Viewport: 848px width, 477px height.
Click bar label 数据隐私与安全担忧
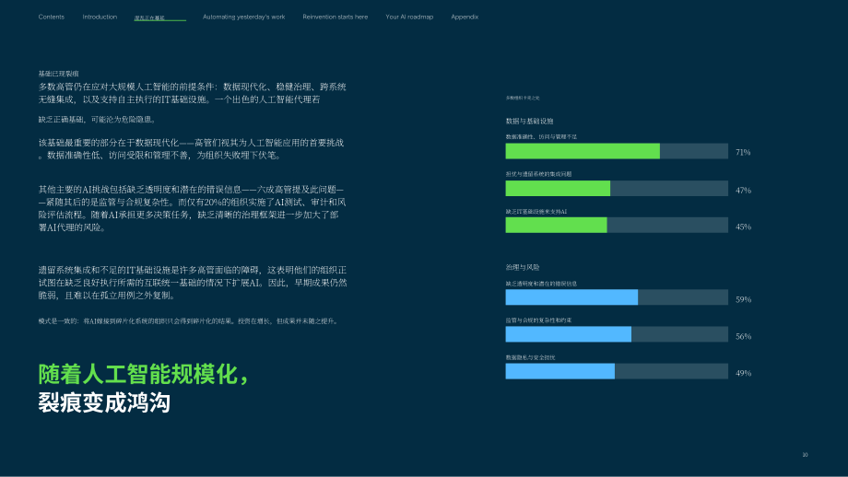530,357
